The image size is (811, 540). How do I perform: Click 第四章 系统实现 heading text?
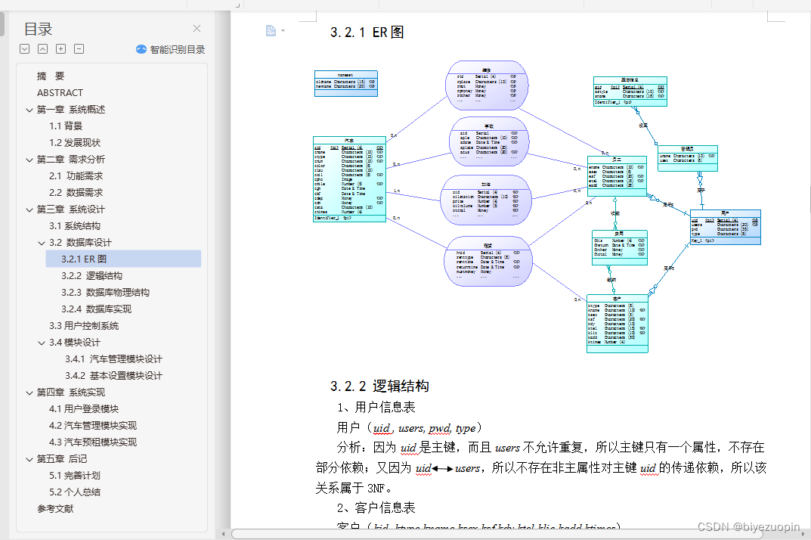point(71,393)
